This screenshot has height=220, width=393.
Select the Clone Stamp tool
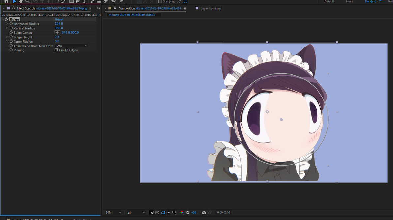point(99,1)
